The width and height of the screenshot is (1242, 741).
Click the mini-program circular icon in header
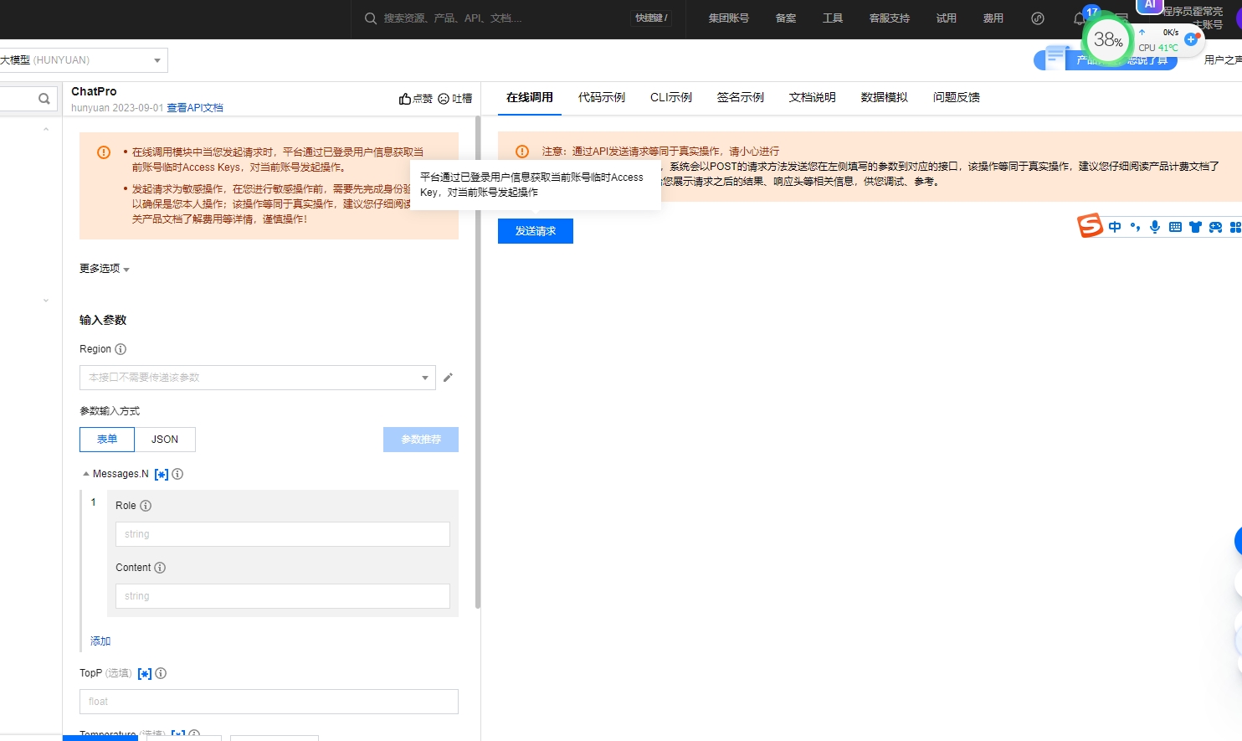point(1038,18)
